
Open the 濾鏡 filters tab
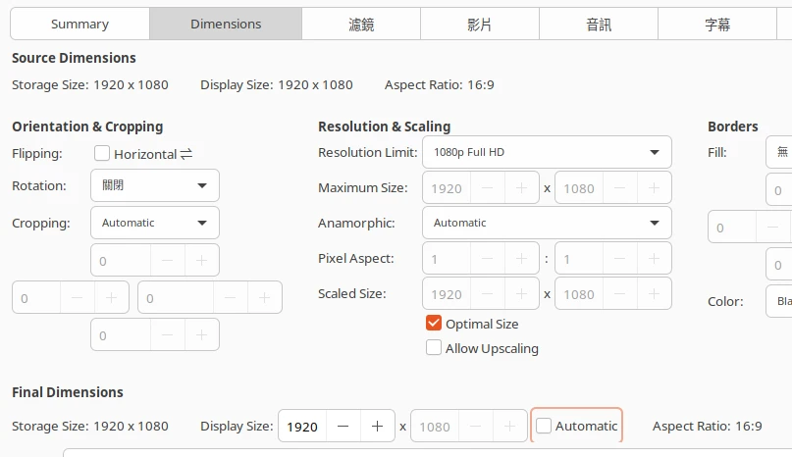(360, 24)
